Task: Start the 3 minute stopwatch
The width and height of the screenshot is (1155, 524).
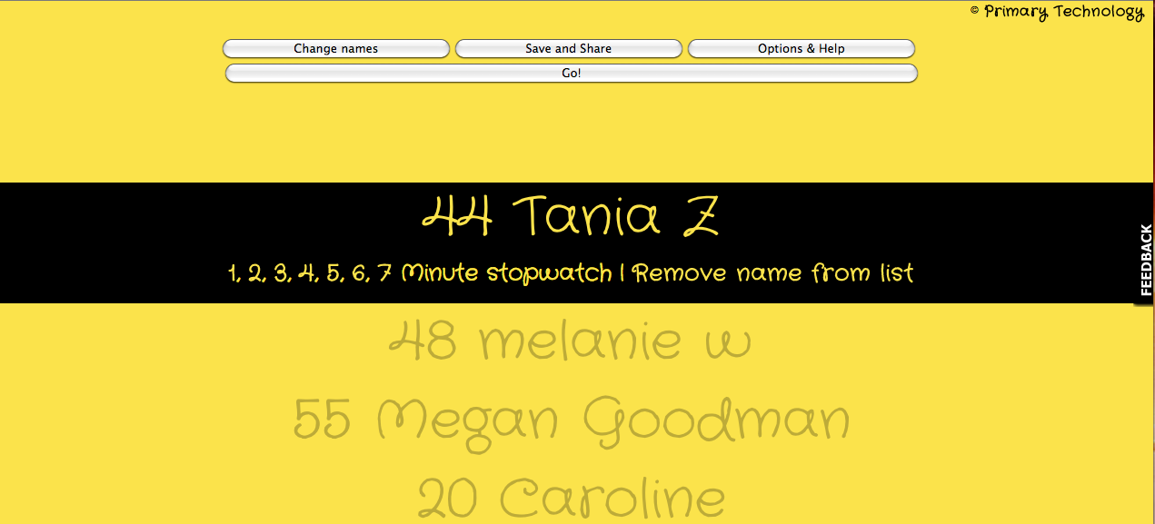Action: pyautogui.click(x=281, y=273)
